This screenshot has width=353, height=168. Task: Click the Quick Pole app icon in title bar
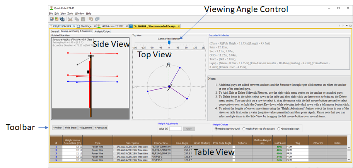51,8
